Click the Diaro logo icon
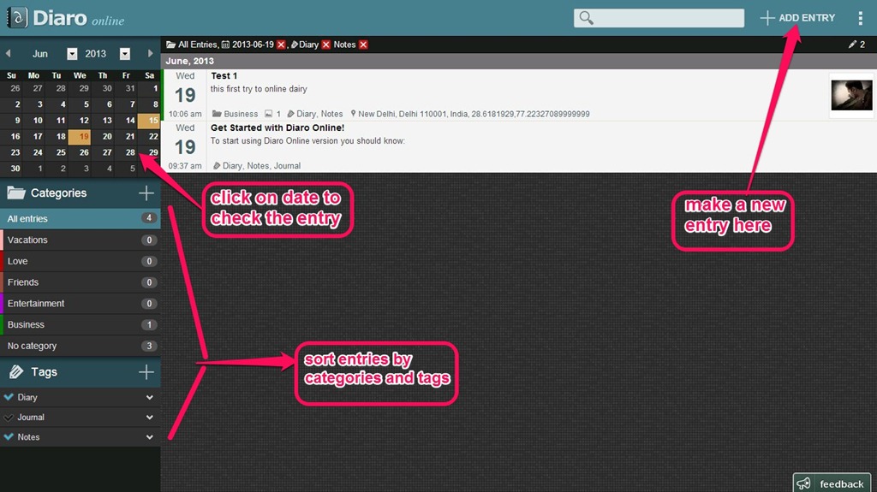 click(17, 17)
